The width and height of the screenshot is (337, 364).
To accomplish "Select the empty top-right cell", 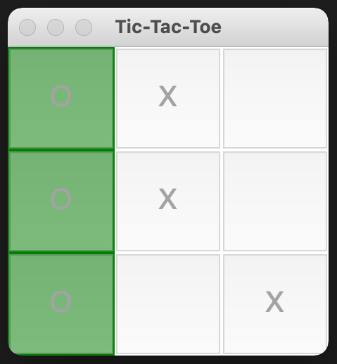I will (275, 99).
